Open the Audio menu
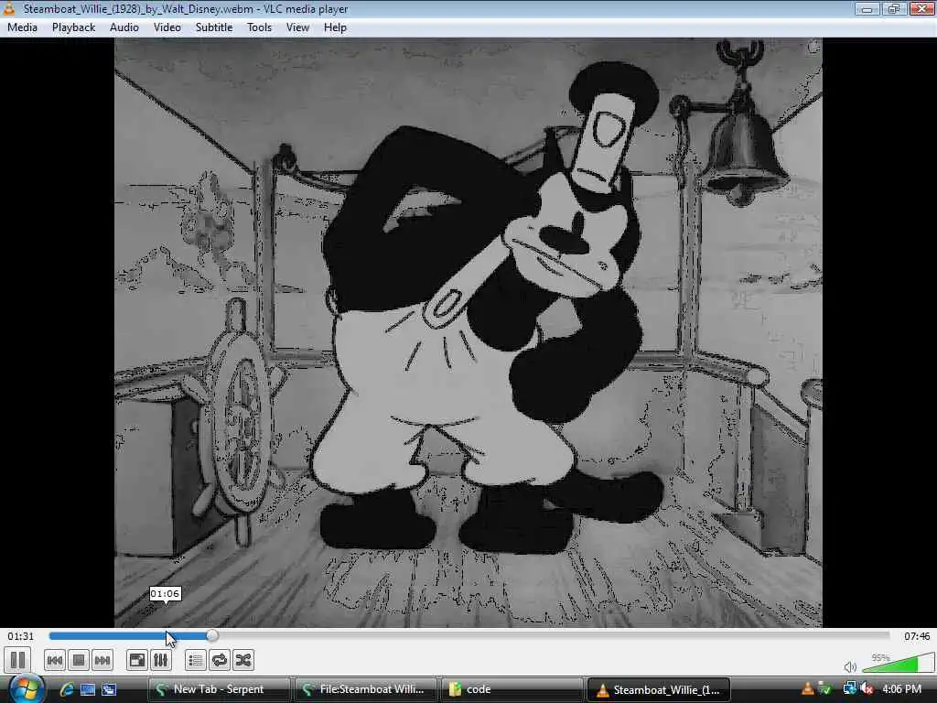937x703 pixels. pyautogui.click(x=124, y=27)
